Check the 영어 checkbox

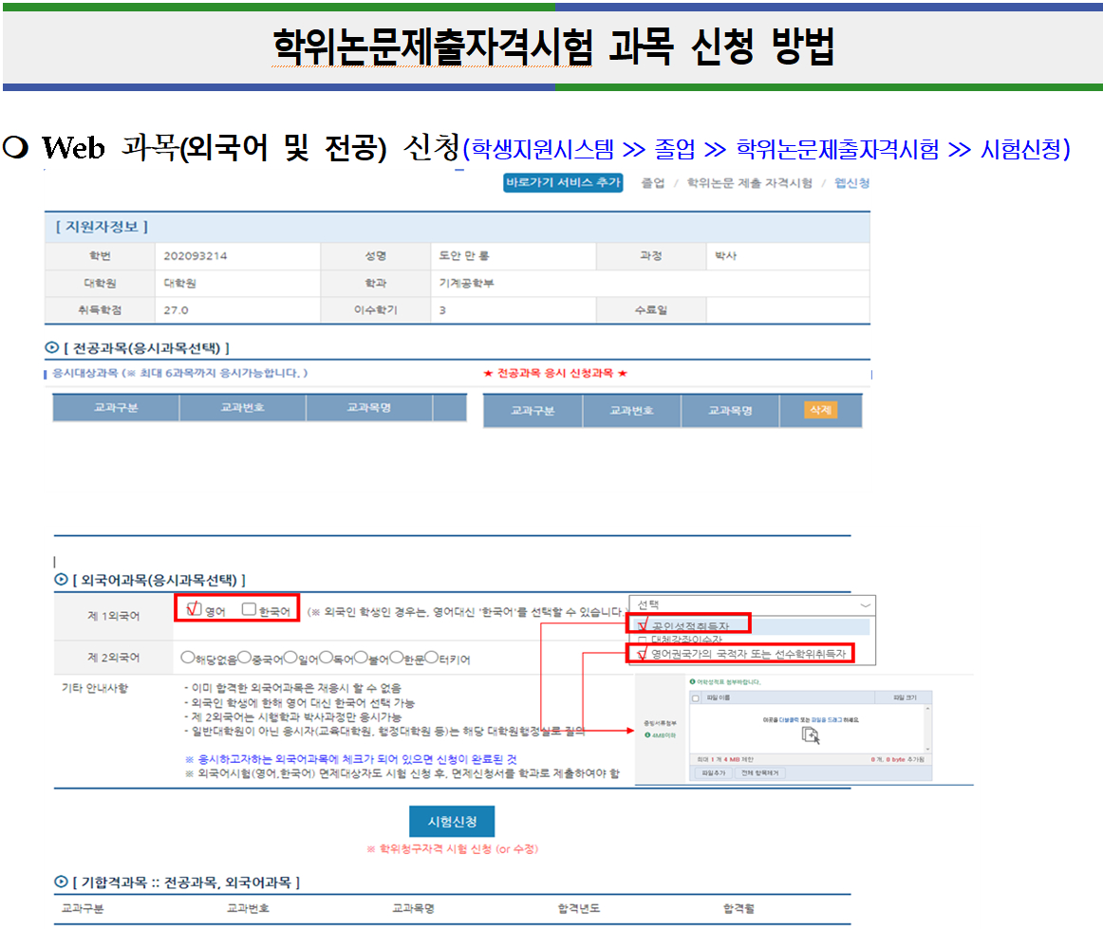coord(195,610)
